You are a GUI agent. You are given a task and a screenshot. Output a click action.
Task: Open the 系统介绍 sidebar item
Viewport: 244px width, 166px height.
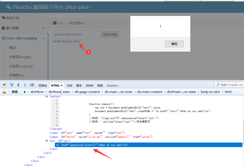(12, 18)
